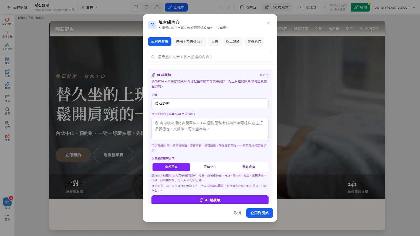Switch to the 品牌與聯絡 tab
420x236 pixels.
160,41
